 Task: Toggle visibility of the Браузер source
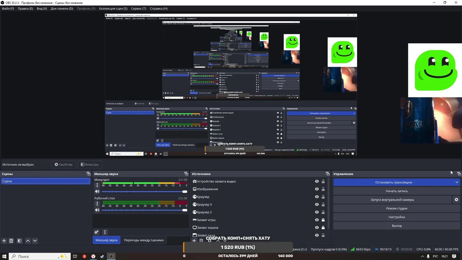pyautogui.click(x=317, y=197)
